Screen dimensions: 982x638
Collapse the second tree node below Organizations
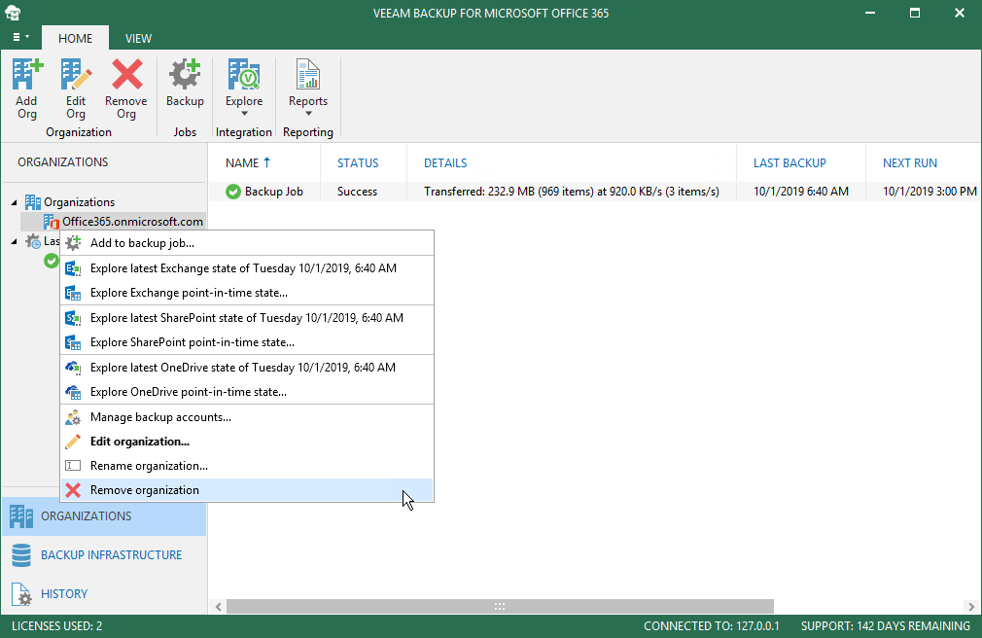point(15,241)
